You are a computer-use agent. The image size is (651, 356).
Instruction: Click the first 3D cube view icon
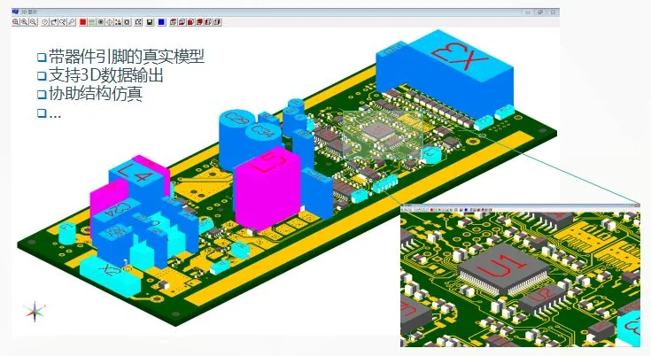[x=172, y=21]
